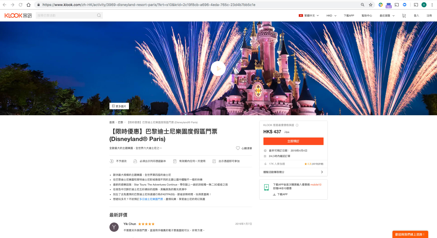
Task: Click the 首頁 breadcrumb link
Action: coord(112,122)
